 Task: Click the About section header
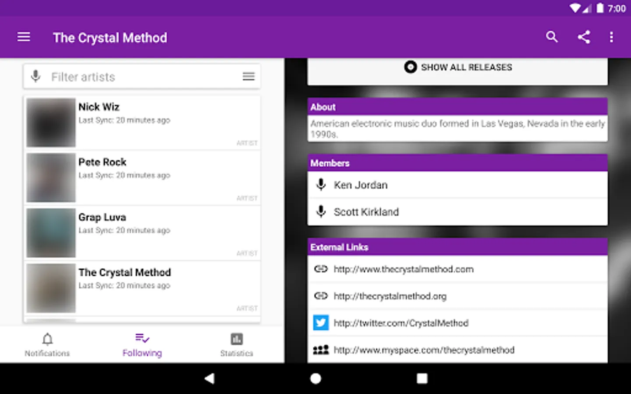click(x=457, y=107)
